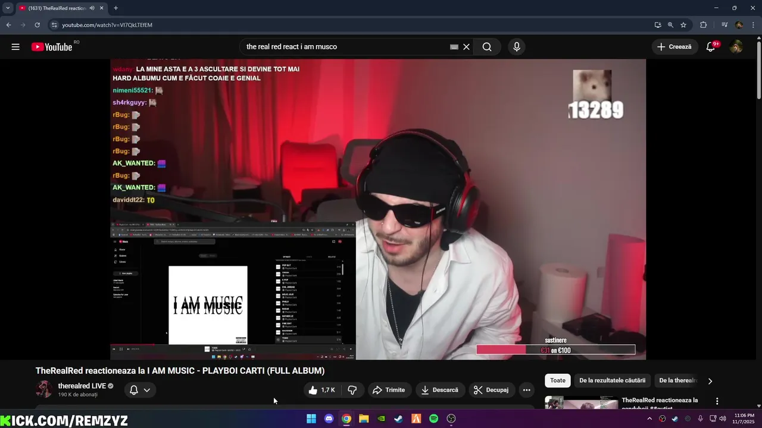Open OBS Studio from the taskbar
Viewport: 762px width, 428px height.
pyautogui.click(x=451, y=418)
